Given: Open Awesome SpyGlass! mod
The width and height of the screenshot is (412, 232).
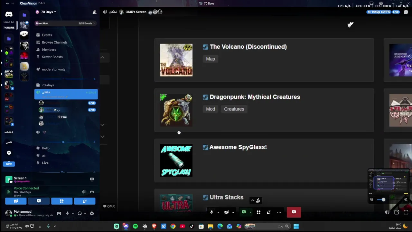Looking at the screenshot, I should 238,147.
